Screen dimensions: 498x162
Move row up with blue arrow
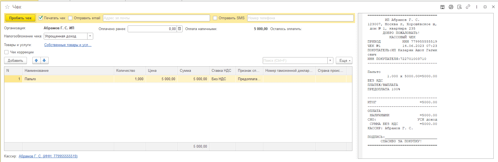click(x=36, y=60)
